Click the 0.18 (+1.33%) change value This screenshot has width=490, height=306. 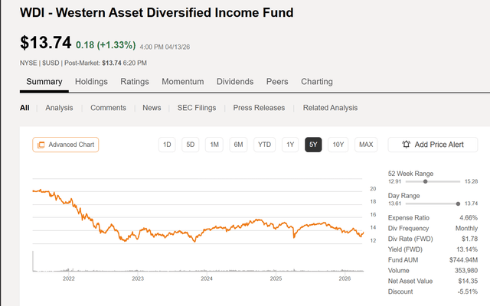pos(106,45)
